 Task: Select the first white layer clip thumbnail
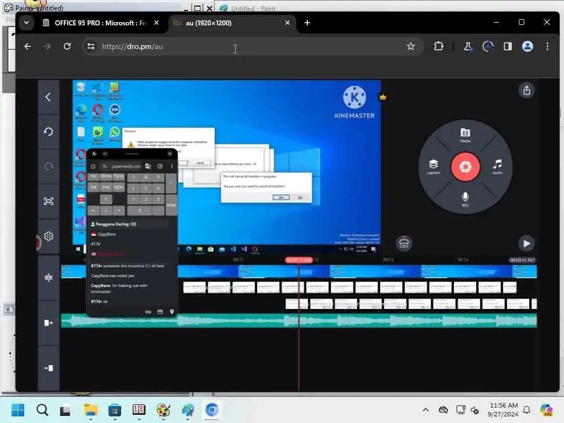tap(194, 288)
